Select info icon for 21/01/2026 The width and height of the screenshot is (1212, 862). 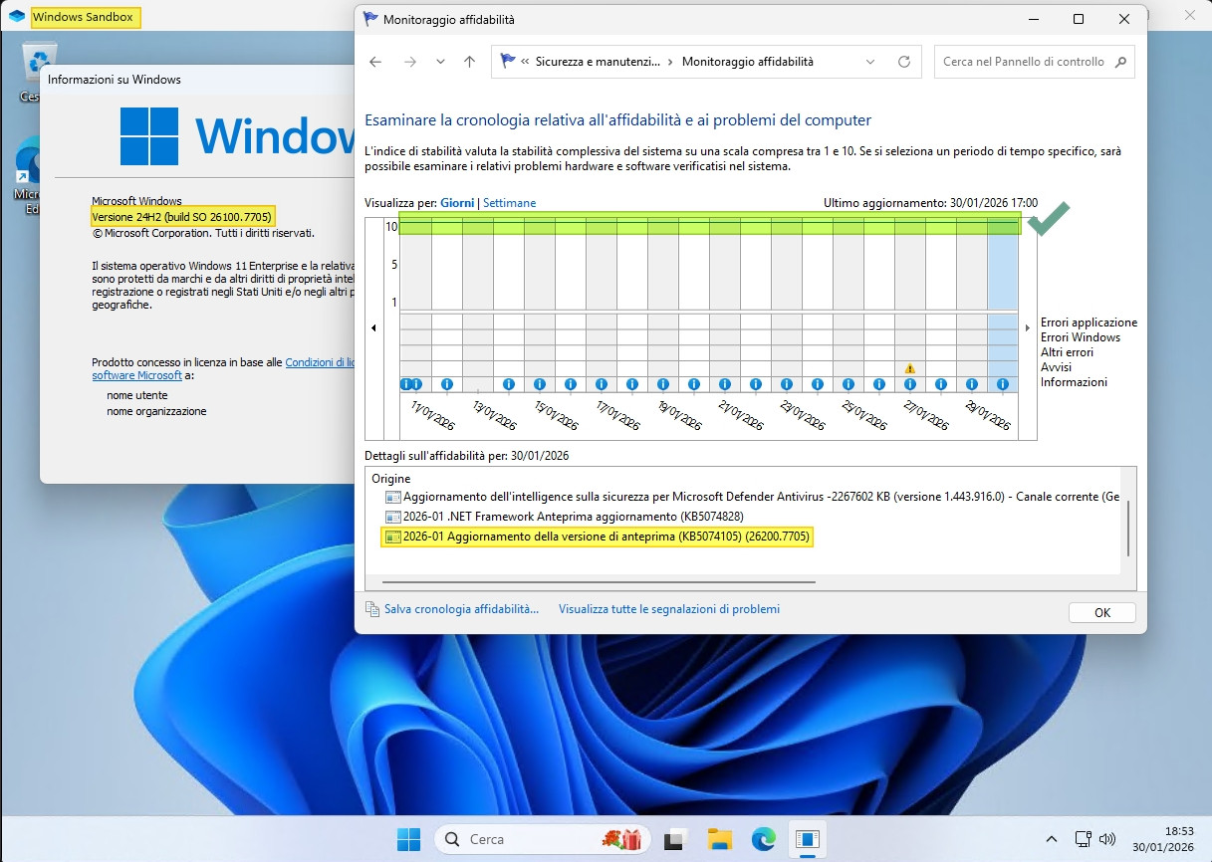pos(725,384)
